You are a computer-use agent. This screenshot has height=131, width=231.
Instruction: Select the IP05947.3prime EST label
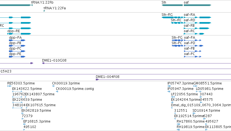pos(181,89)
